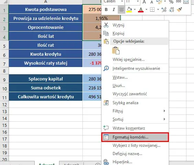Image resolution: width=194 pixels, height=165 pixels.
Task: Click column A header
Action: pyautogui.click(x=46, y=2)
